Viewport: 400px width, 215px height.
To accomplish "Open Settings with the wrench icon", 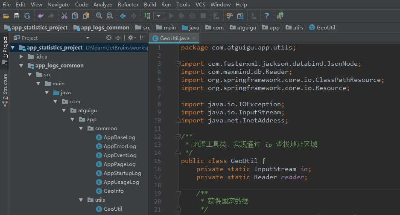I will pos(230,16).
